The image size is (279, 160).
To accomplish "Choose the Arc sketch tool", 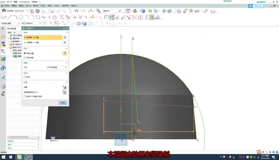I will [15, 17].
